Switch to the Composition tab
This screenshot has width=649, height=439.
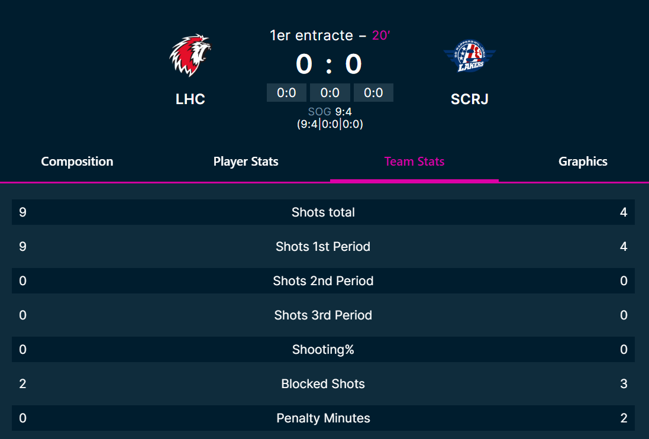[77, 161]
